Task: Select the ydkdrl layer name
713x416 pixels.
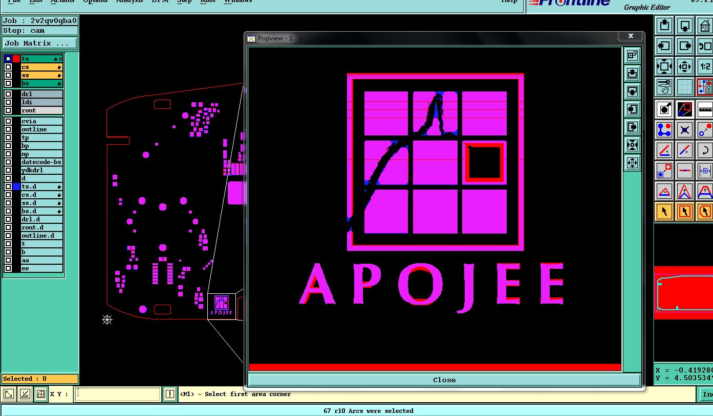Action: tap(41, 170)
